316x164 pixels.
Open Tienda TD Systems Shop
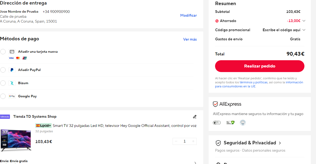click(x=35, y=116)
